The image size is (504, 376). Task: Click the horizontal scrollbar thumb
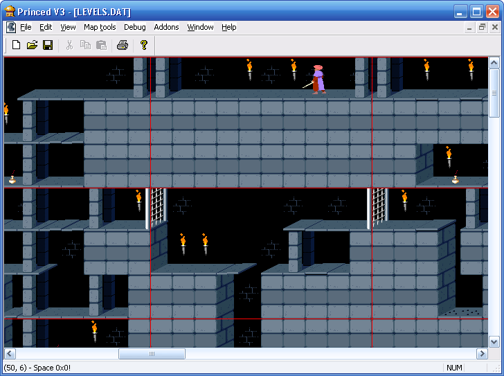coord(152,354)
